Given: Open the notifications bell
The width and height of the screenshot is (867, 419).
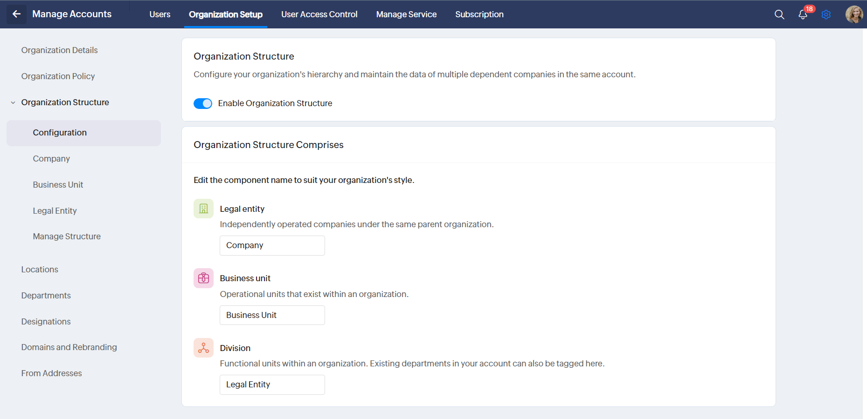Looking at the screenshot, I should 803,14.
